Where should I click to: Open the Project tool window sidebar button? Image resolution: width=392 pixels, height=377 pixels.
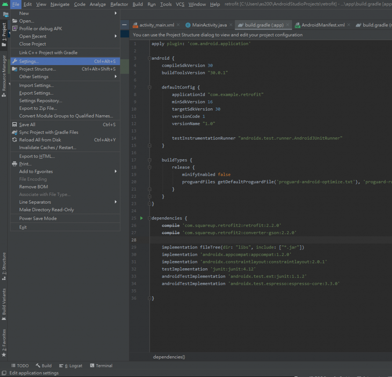4,34
